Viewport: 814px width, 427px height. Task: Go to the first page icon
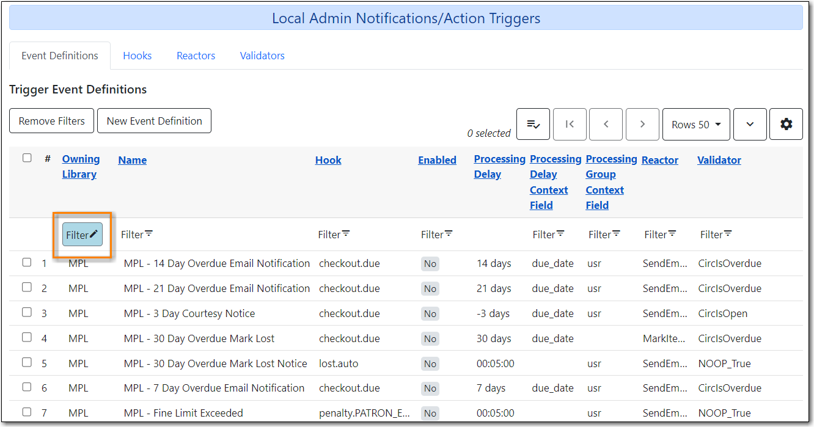pyautogui.click(x=570, y=124)
